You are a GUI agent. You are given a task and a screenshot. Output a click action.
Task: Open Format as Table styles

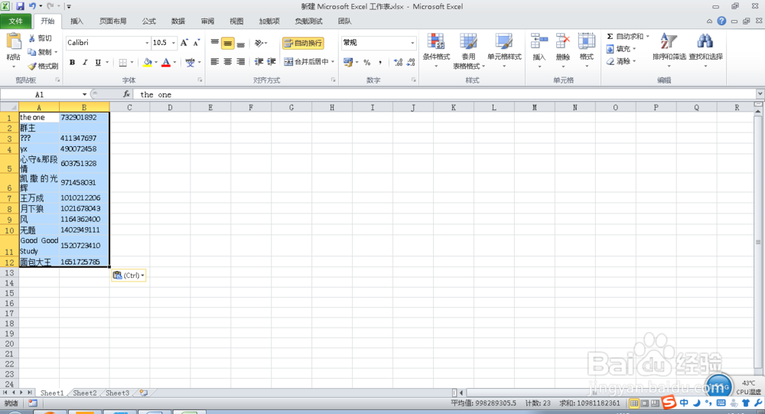click(x=468, y=41)
